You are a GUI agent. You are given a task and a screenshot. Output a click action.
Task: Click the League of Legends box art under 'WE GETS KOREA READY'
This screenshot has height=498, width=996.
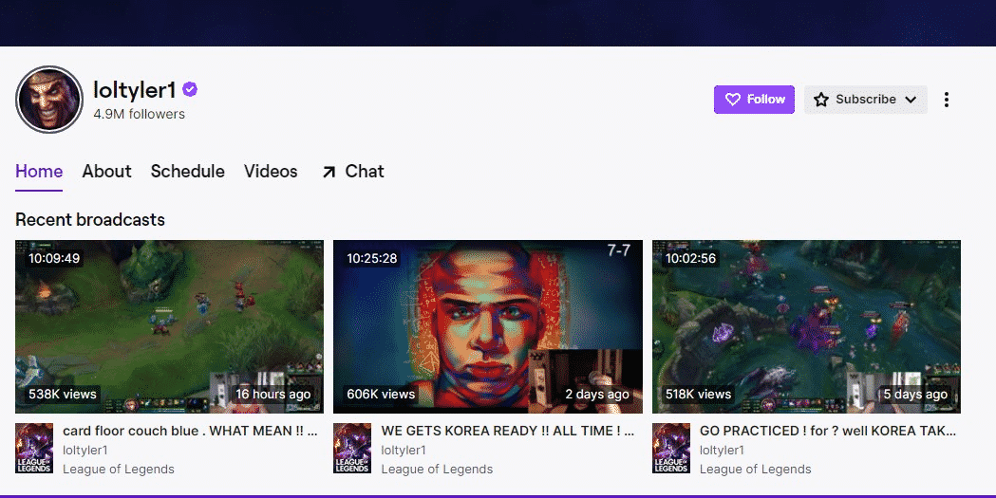352,449
